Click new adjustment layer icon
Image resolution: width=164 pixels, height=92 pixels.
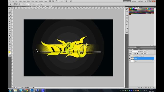coord(146,87)
